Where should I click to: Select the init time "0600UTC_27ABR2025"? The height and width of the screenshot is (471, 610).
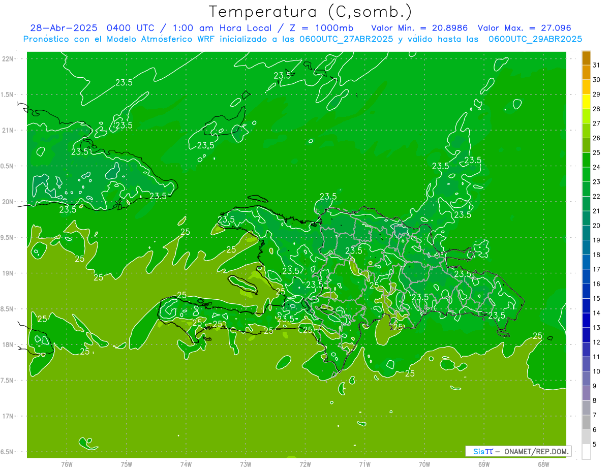pyautogui.click(x=346, y=39)
